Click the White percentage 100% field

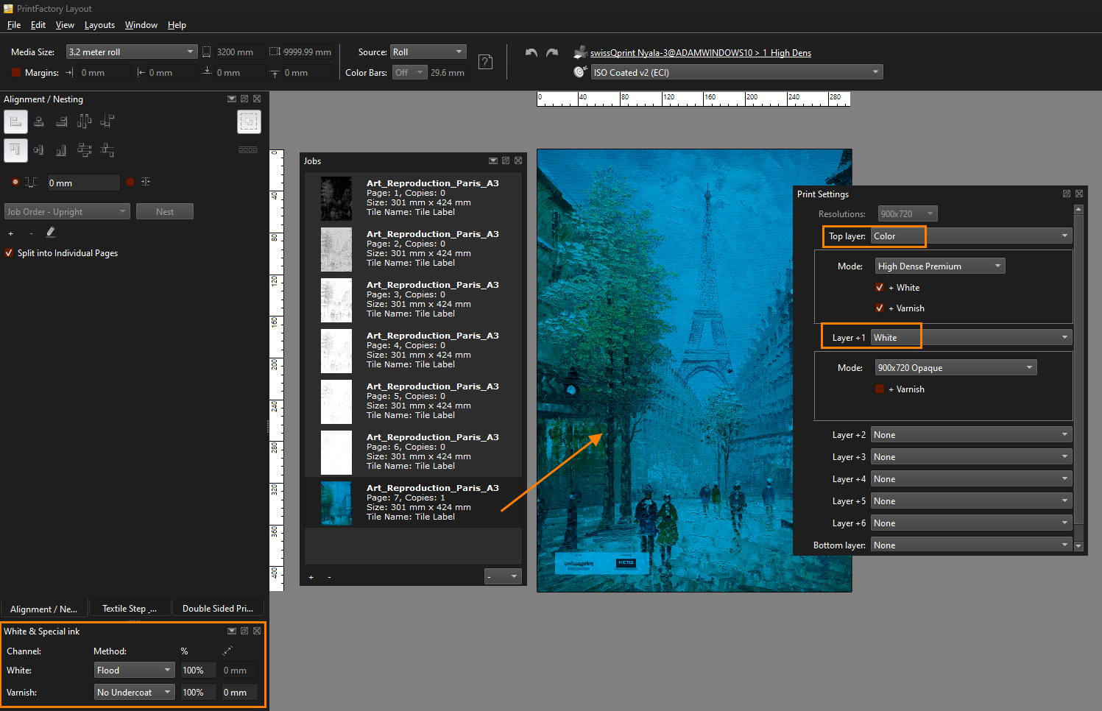point(198,670)
